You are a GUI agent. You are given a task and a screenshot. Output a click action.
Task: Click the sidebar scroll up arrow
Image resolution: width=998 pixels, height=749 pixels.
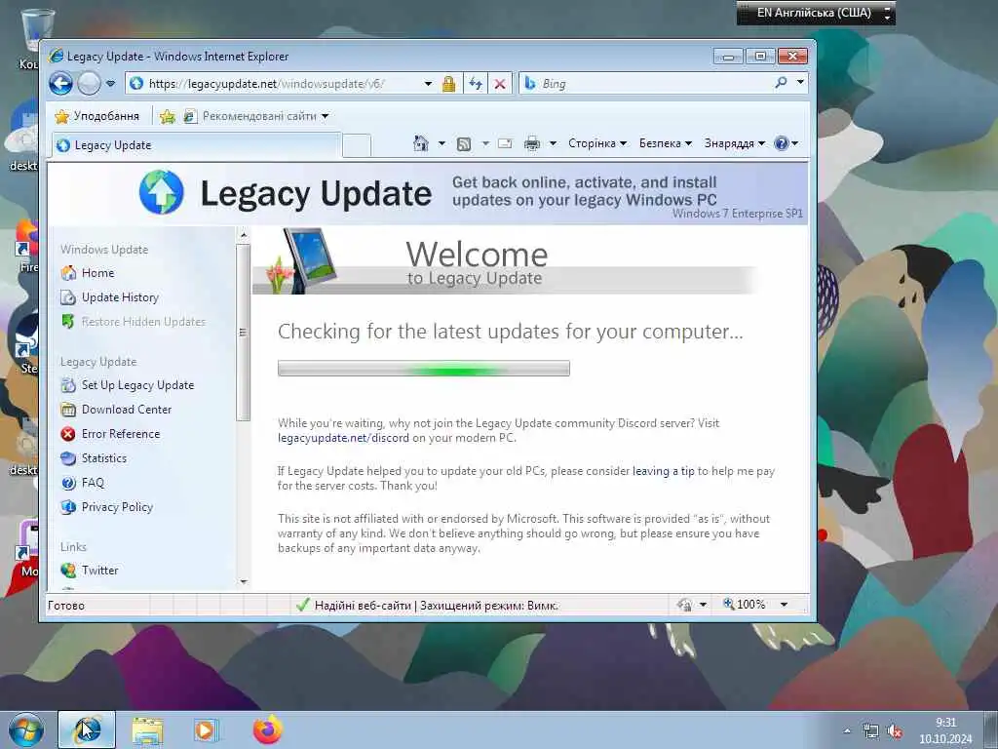click(243, 235)
